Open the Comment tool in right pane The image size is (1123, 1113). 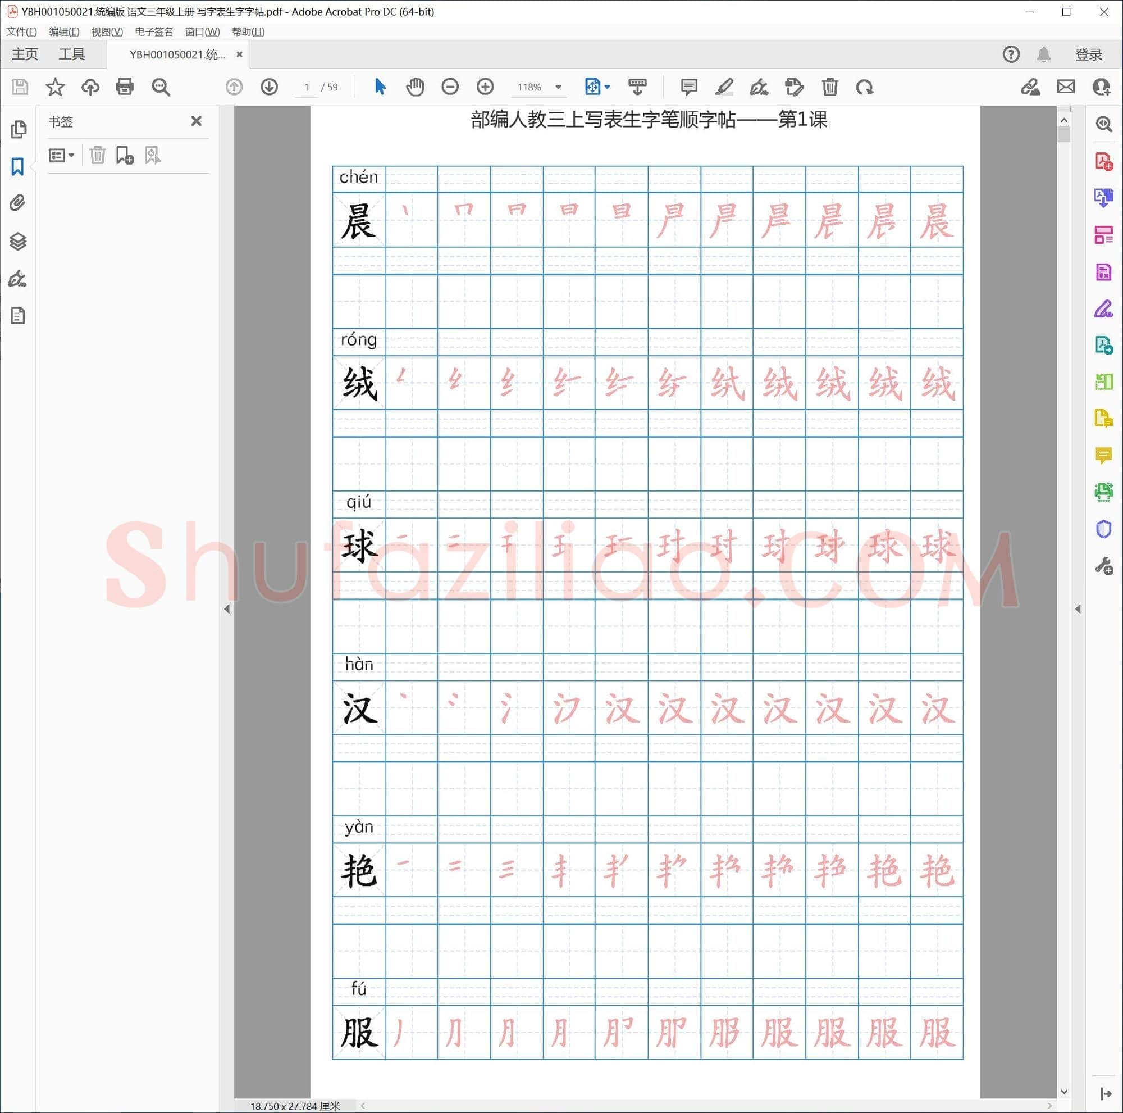pyautogui.click(x=1104, y=455)
